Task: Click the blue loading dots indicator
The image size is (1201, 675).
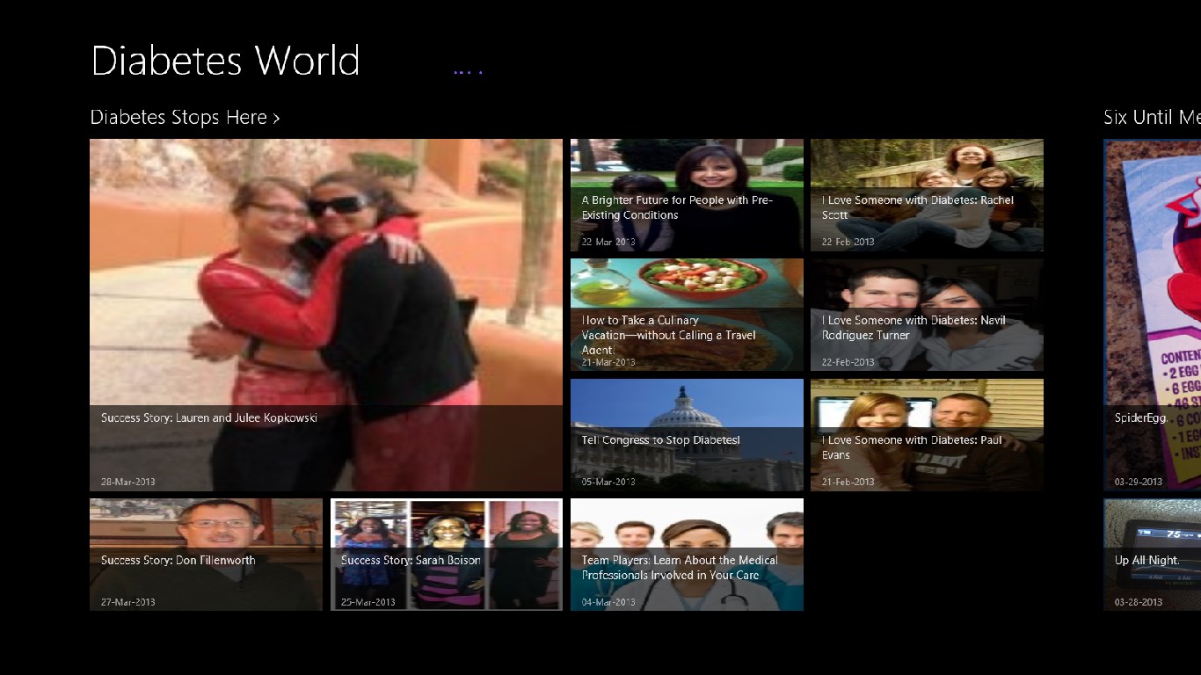Action: click(468, 72)
